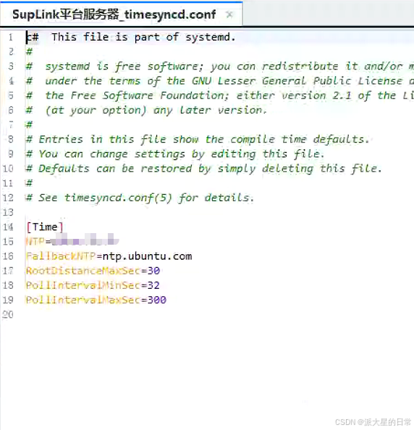The image size is (414, 430).
Task: Close the timesyncd.conf tab
Action: click(229, 14)
